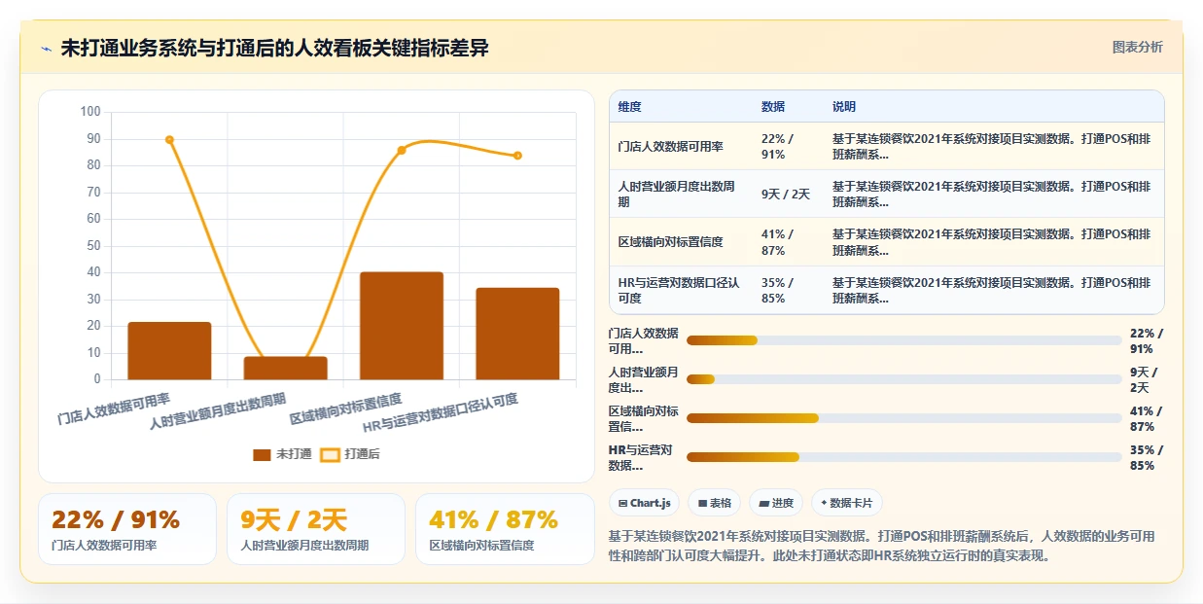The image size is (1203, 604).
Task: Click the x-axis label 门店人效数据可用率
Action: click(x=115, y=409)
